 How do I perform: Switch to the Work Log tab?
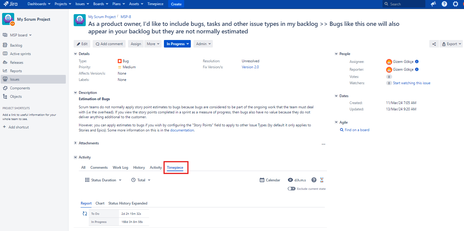[x=120, y=168]
